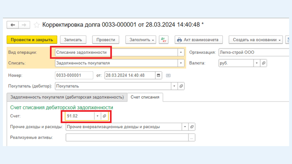Expand the Вид операции dropdown
Viewport: 292px width, 164px height.
tap(181, 53)
